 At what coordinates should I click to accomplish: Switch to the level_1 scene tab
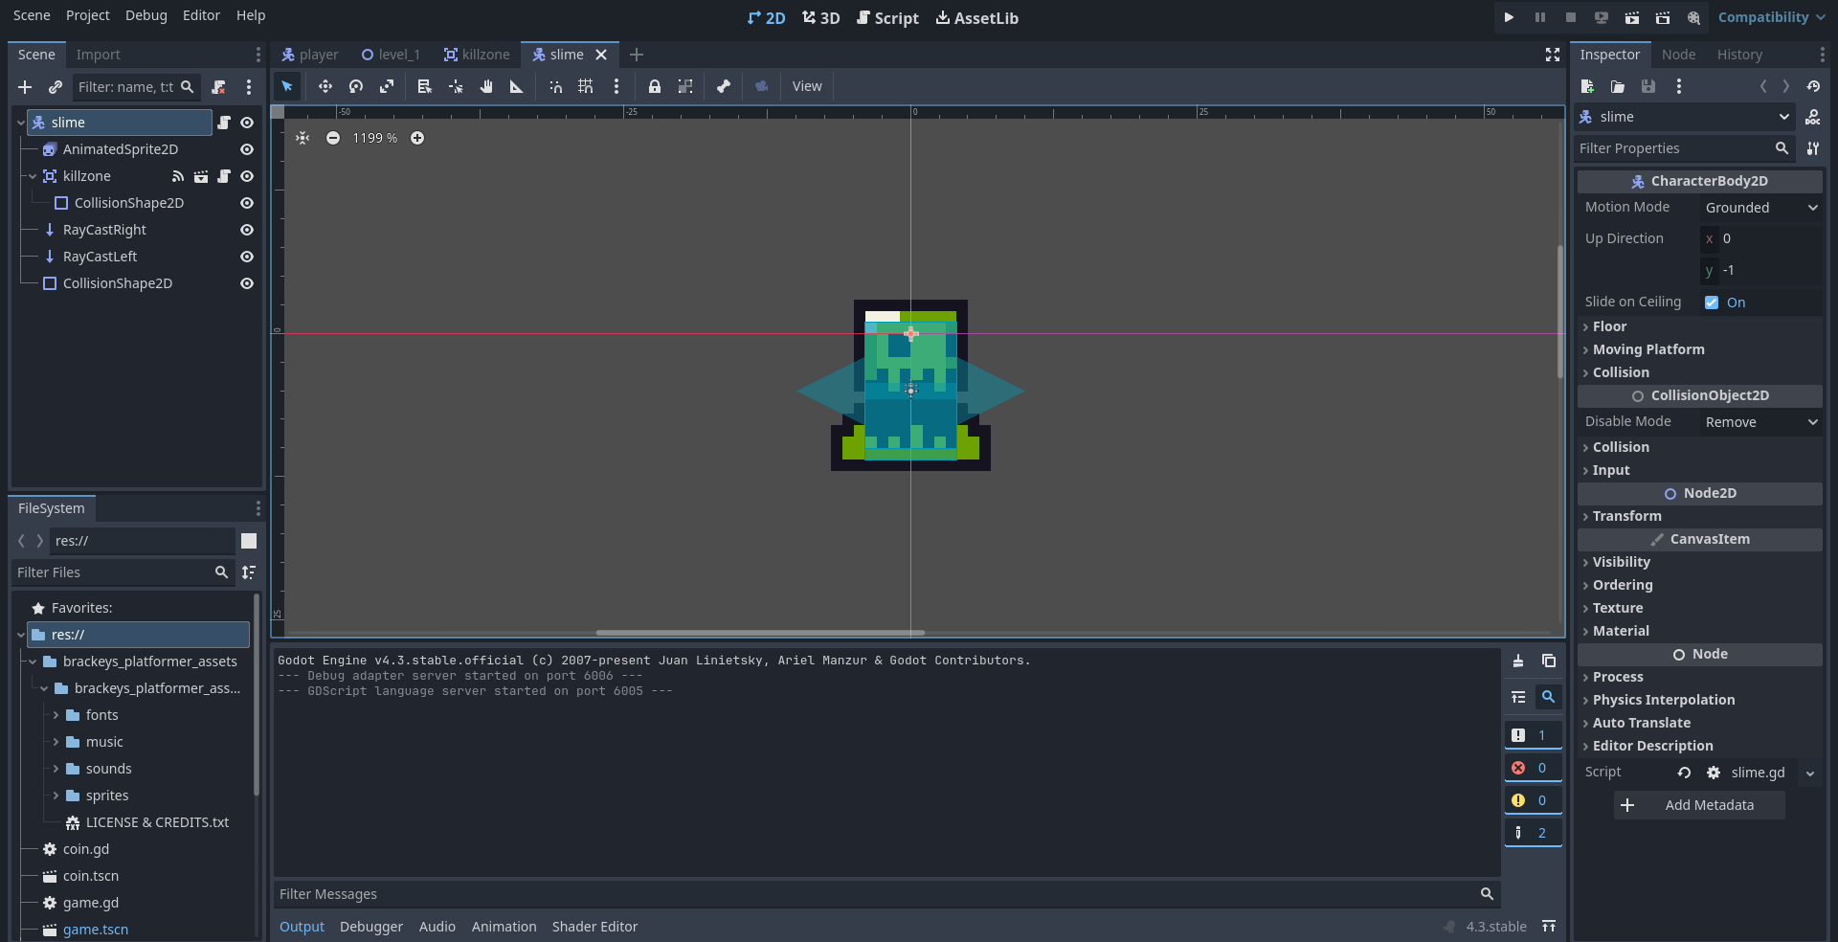391,55
